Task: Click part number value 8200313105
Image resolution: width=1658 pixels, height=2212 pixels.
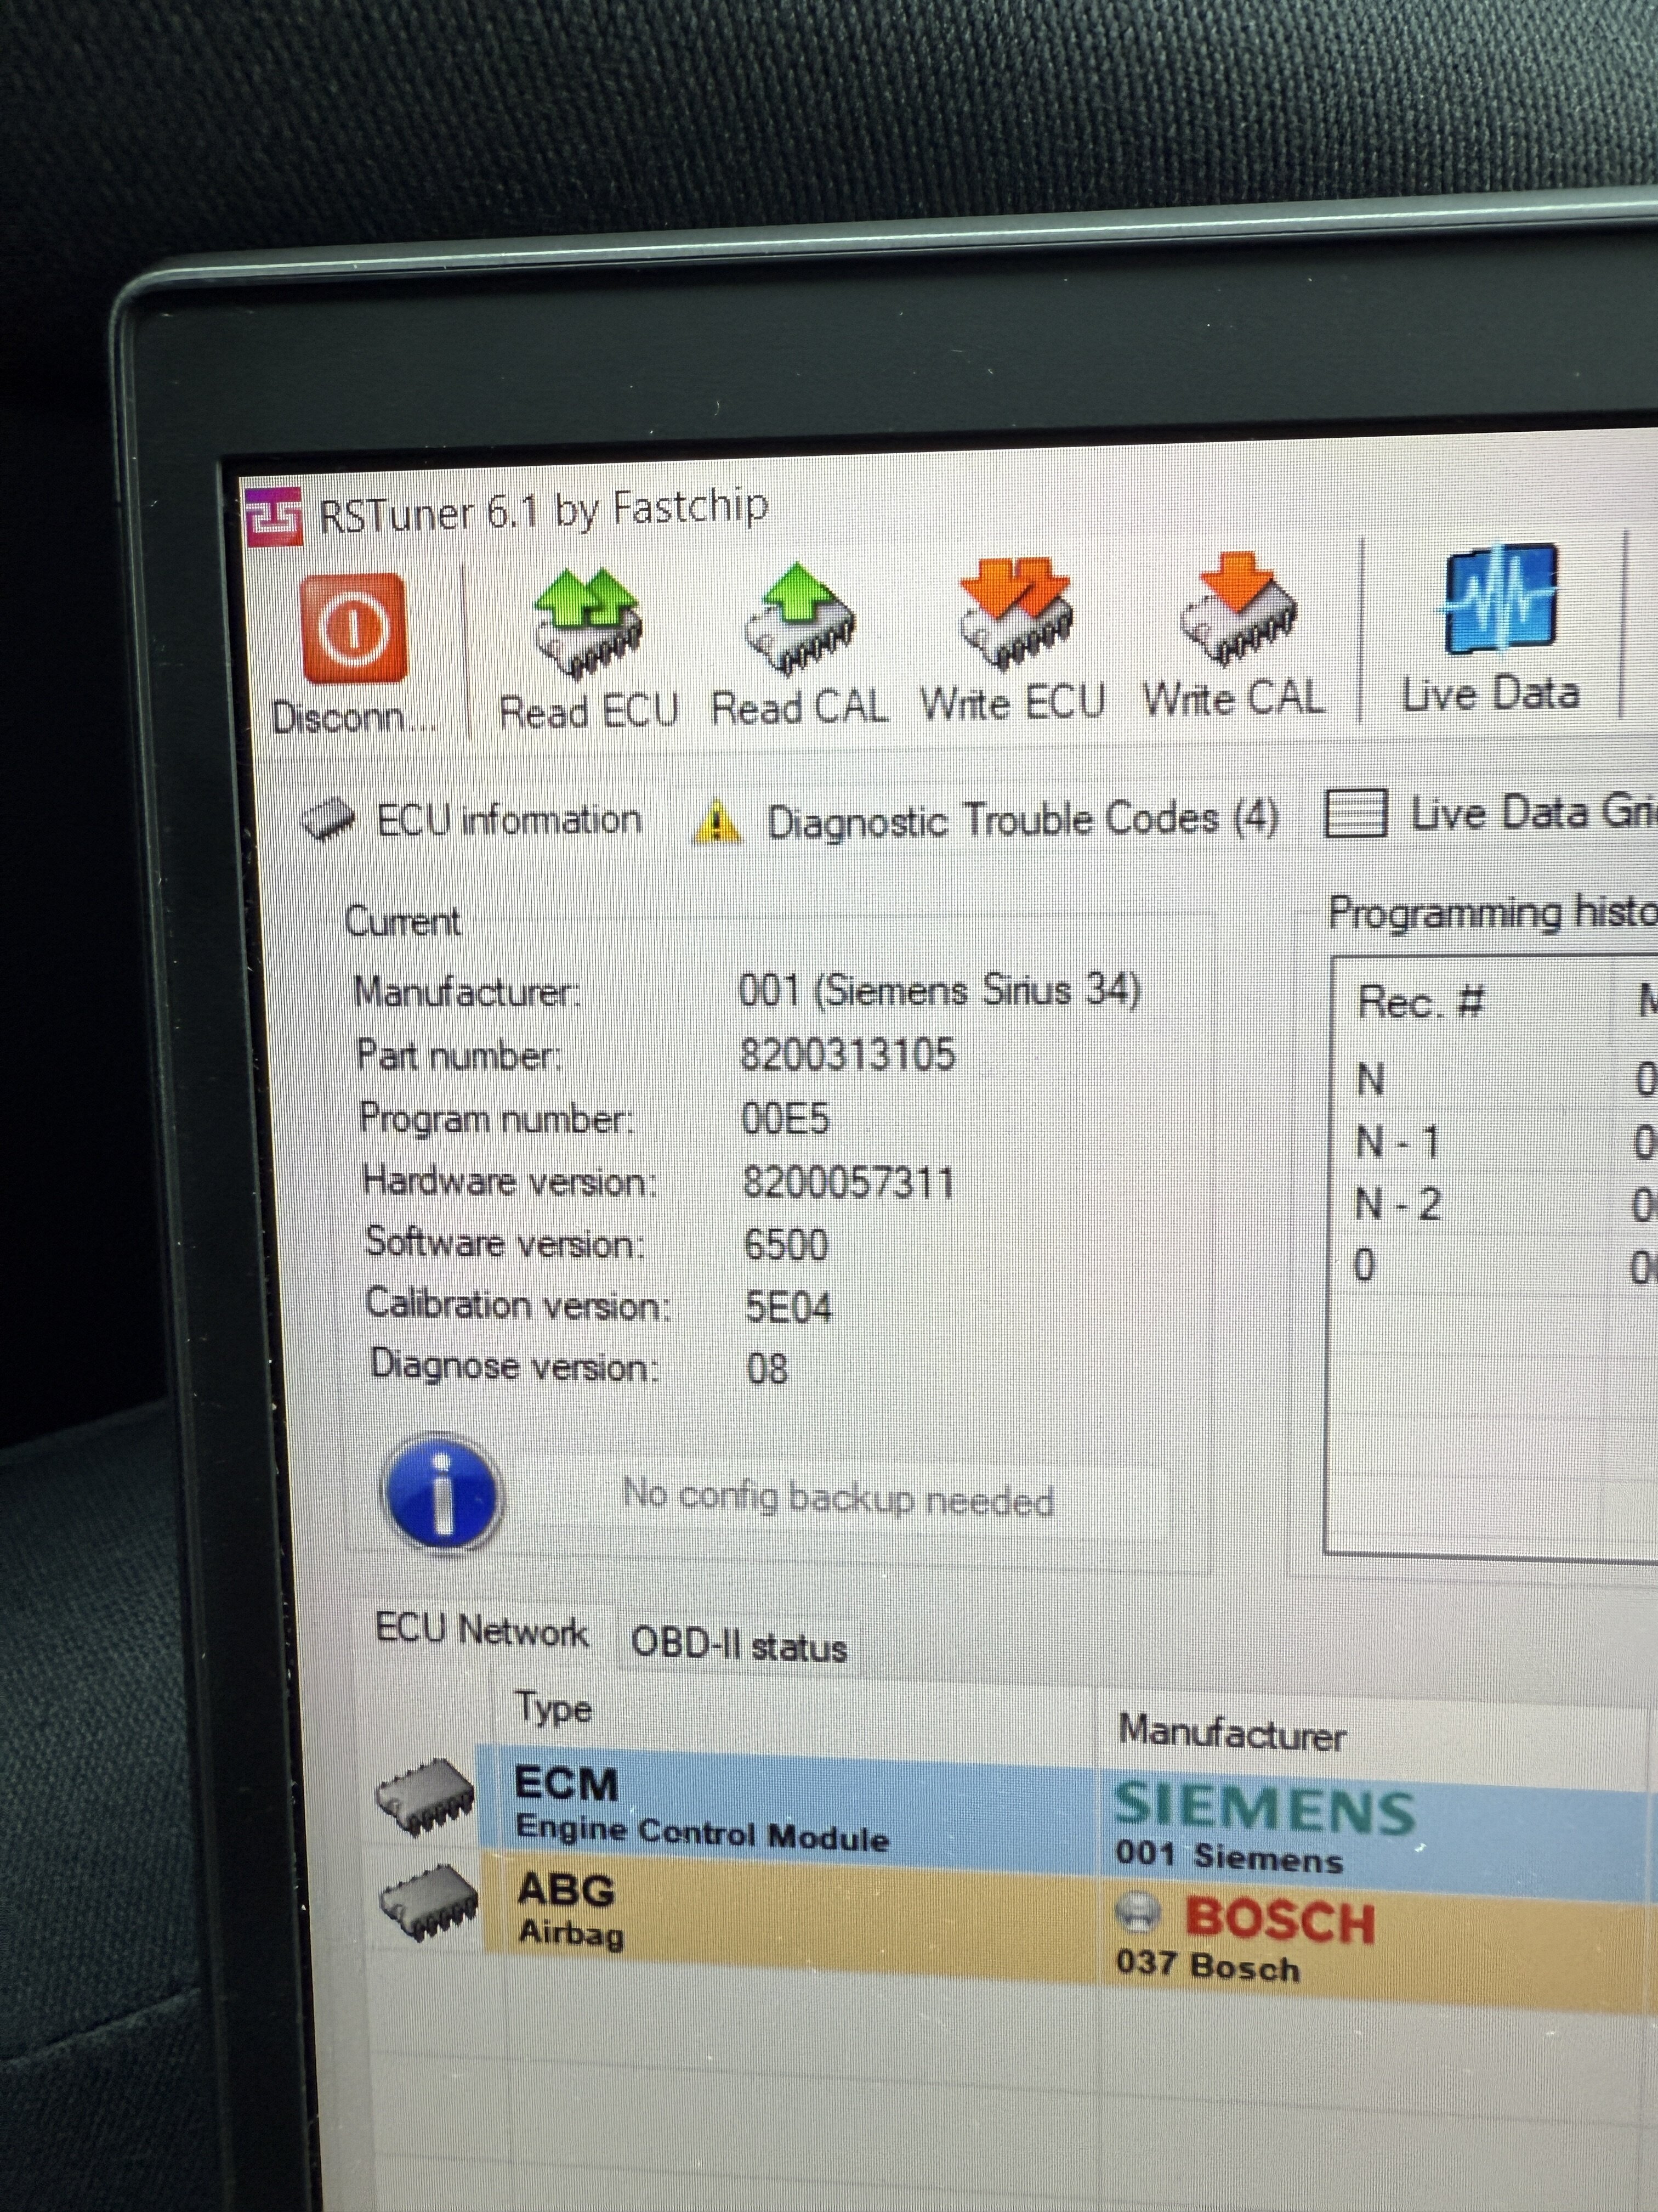Action: click(x=848, y=1054)
